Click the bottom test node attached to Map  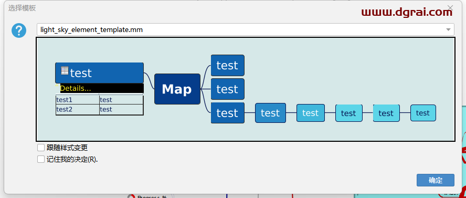[228, 113]
